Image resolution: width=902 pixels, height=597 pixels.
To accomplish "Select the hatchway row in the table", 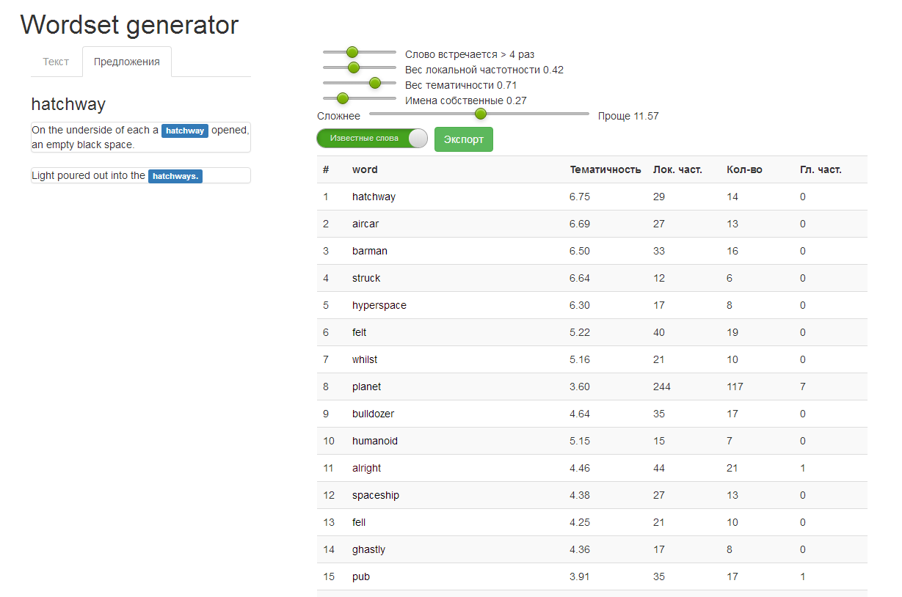I will pyautogui.click(x=374, y=197).
